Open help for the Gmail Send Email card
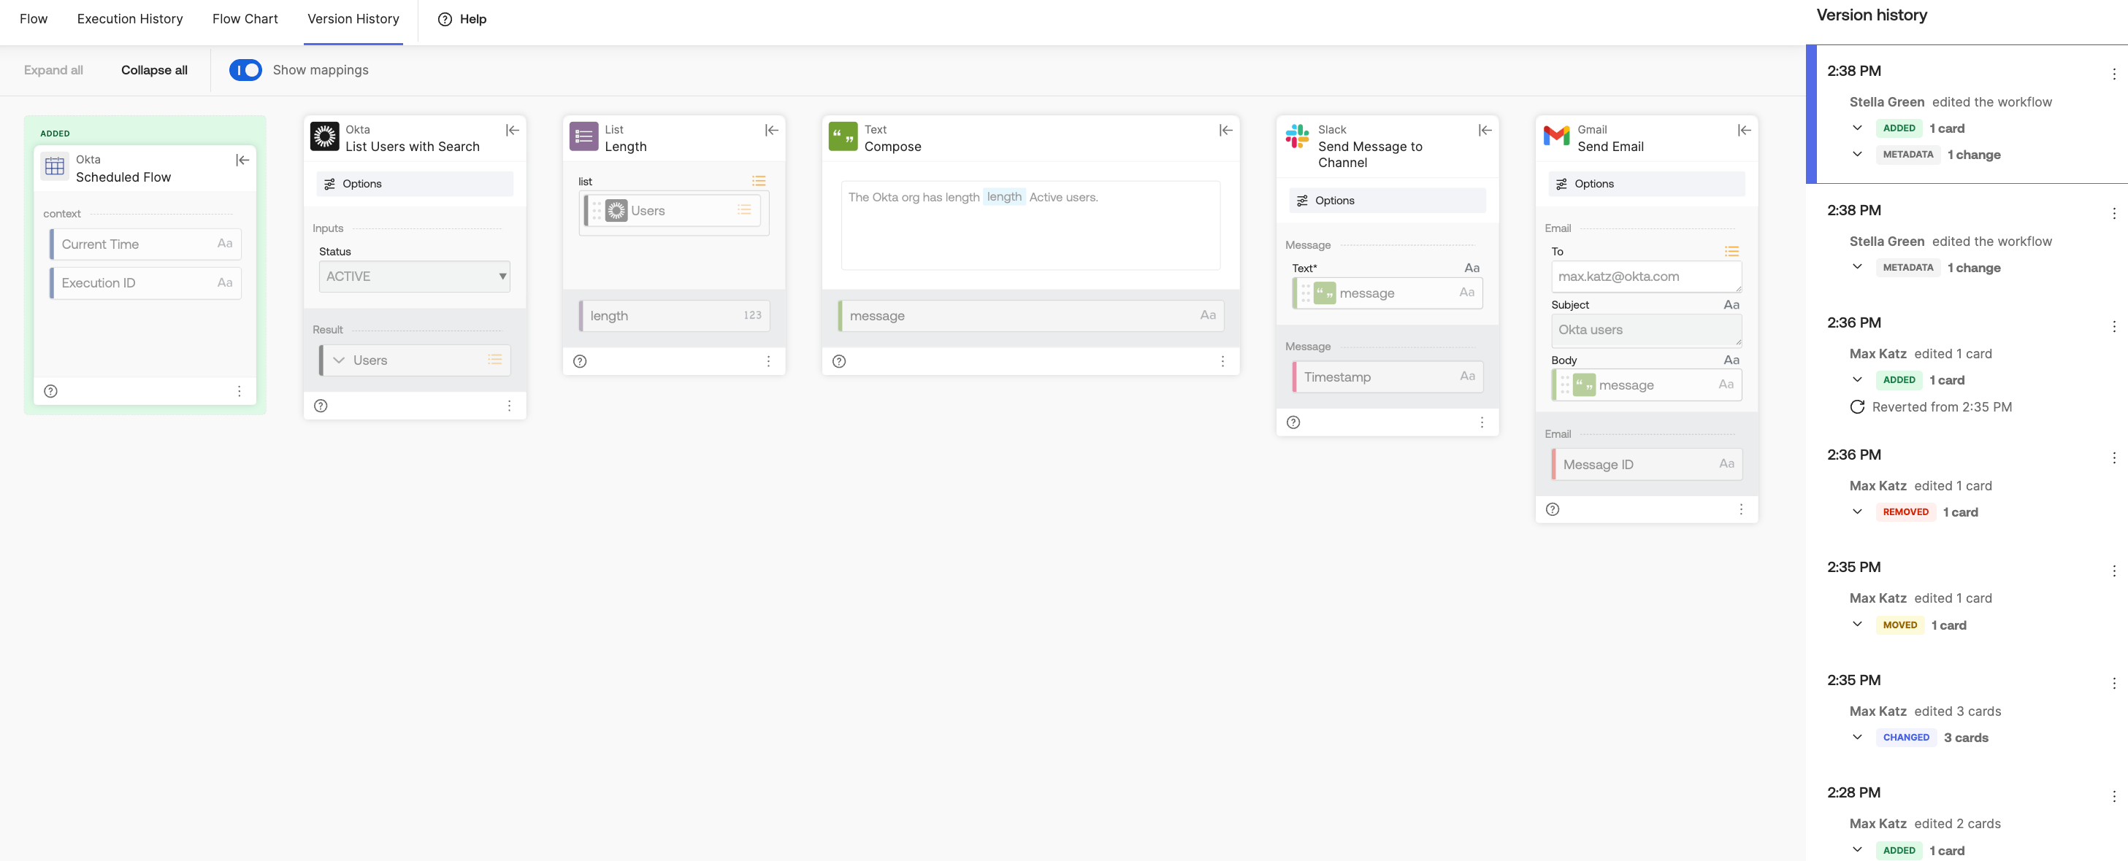The height and width of the screenshot is (861, 2128). point(1553,509)
